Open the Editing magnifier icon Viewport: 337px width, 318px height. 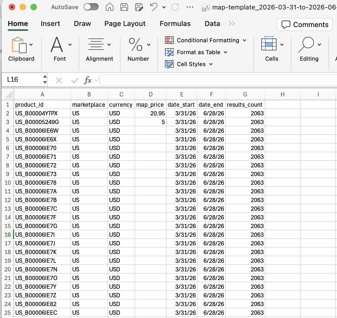306,45
